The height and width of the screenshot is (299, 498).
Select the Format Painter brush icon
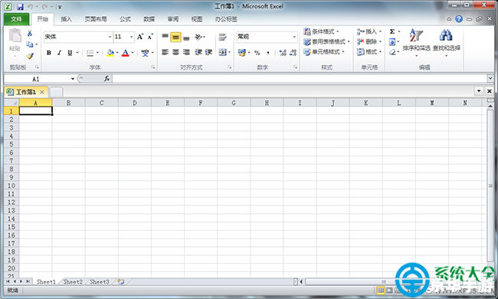[30, 56]
